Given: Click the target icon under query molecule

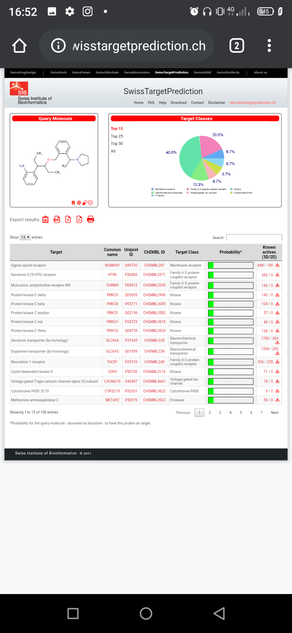Looking at the screenshot, I should pyautogui.click(x=79, y=202).
